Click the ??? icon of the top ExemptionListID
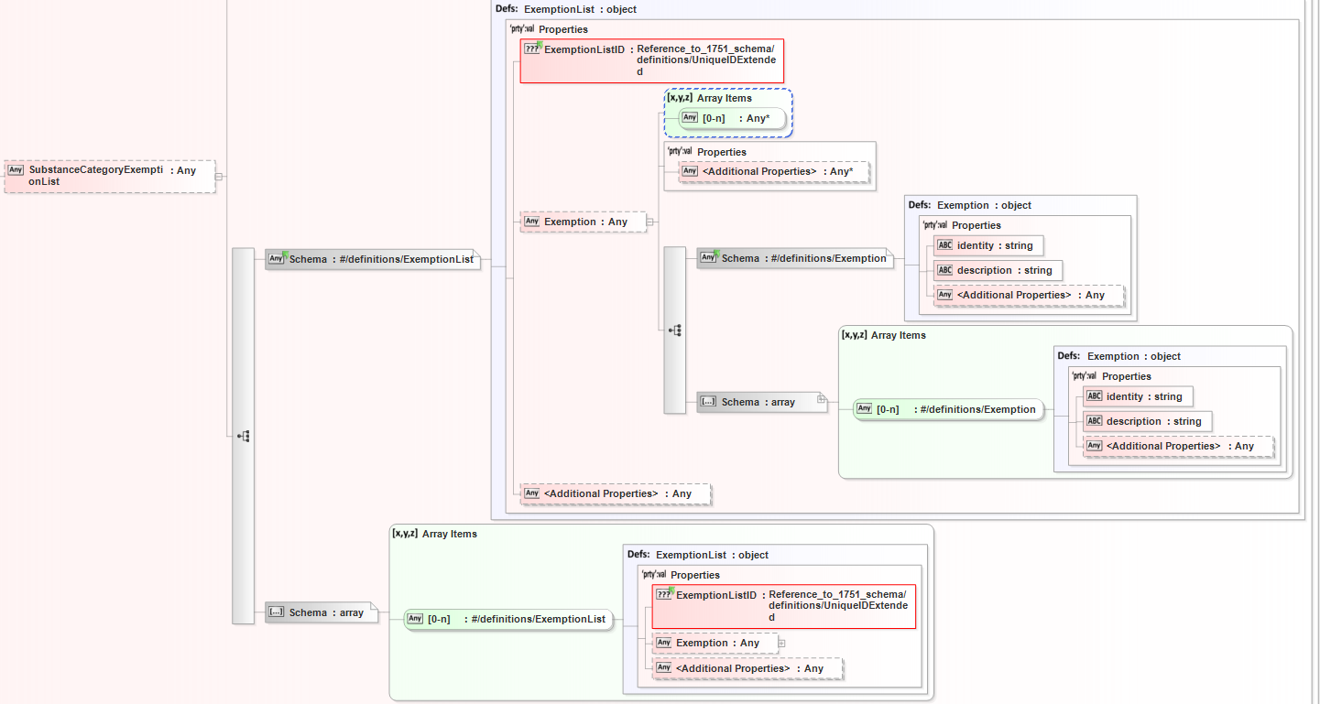 click(x=532, y=49)
